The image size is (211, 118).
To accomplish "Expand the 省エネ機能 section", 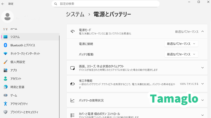I will pyautogui.click(x=203, y=84).
